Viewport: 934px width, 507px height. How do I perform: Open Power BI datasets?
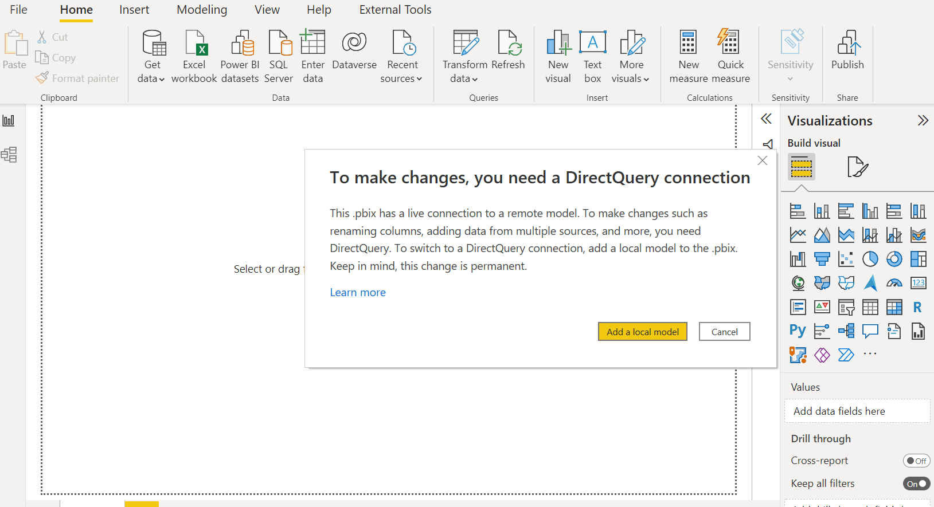240,57
